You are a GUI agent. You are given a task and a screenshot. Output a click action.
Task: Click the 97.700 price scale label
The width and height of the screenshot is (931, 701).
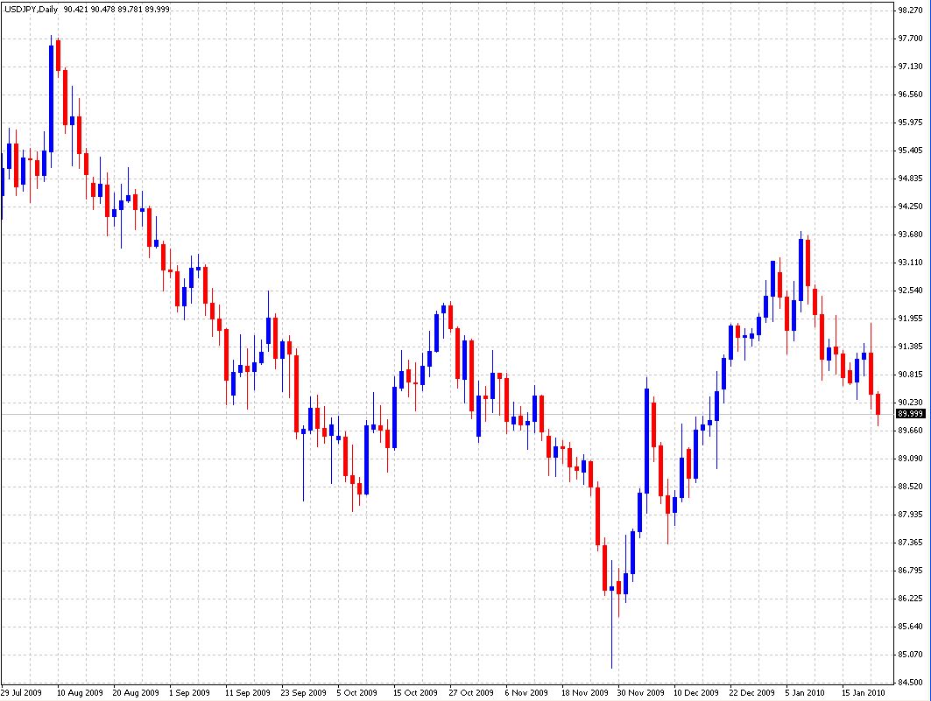click(910, 38)
